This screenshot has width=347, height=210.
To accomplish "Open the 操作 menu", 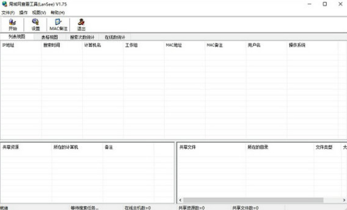I will tap(23, 13).
